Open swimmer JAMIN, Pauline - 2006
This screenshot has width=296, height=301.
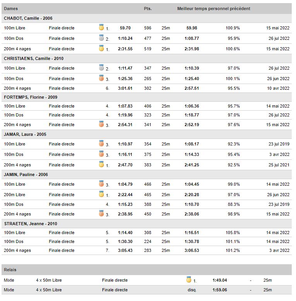tap(26, 174)
